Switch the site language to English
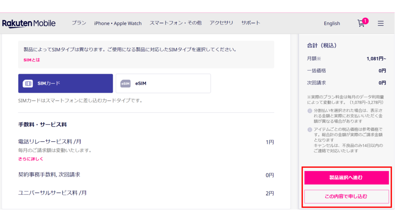 point(332,24)
